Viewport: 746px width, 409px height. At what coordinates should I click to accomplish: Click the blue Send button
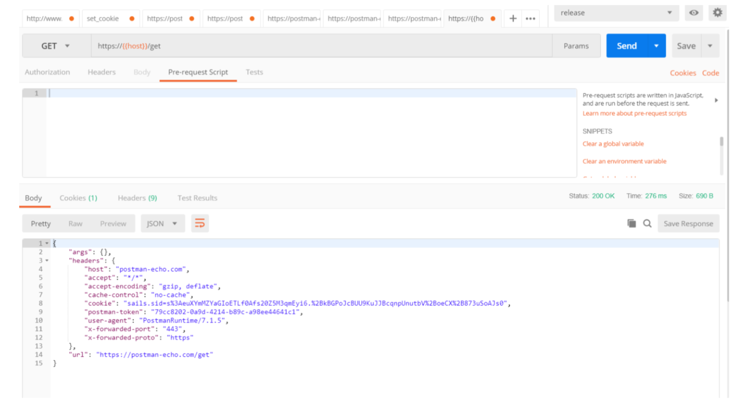[x=627, y=46]
